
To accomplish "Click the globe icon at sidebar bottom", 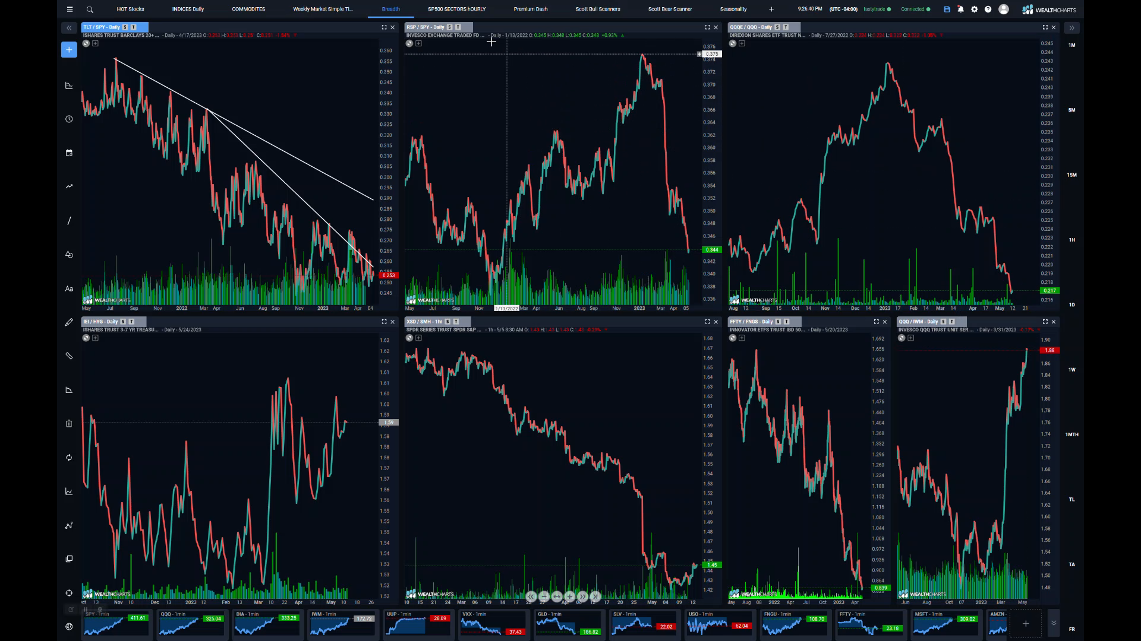I will click(x=69, y=627).
